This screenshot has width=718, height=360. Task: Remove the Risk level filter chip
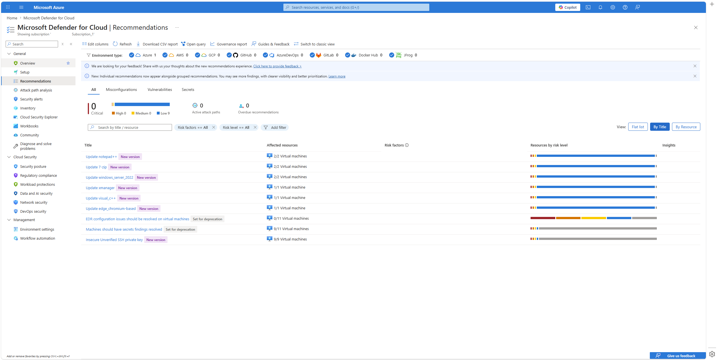pos(255,127)
